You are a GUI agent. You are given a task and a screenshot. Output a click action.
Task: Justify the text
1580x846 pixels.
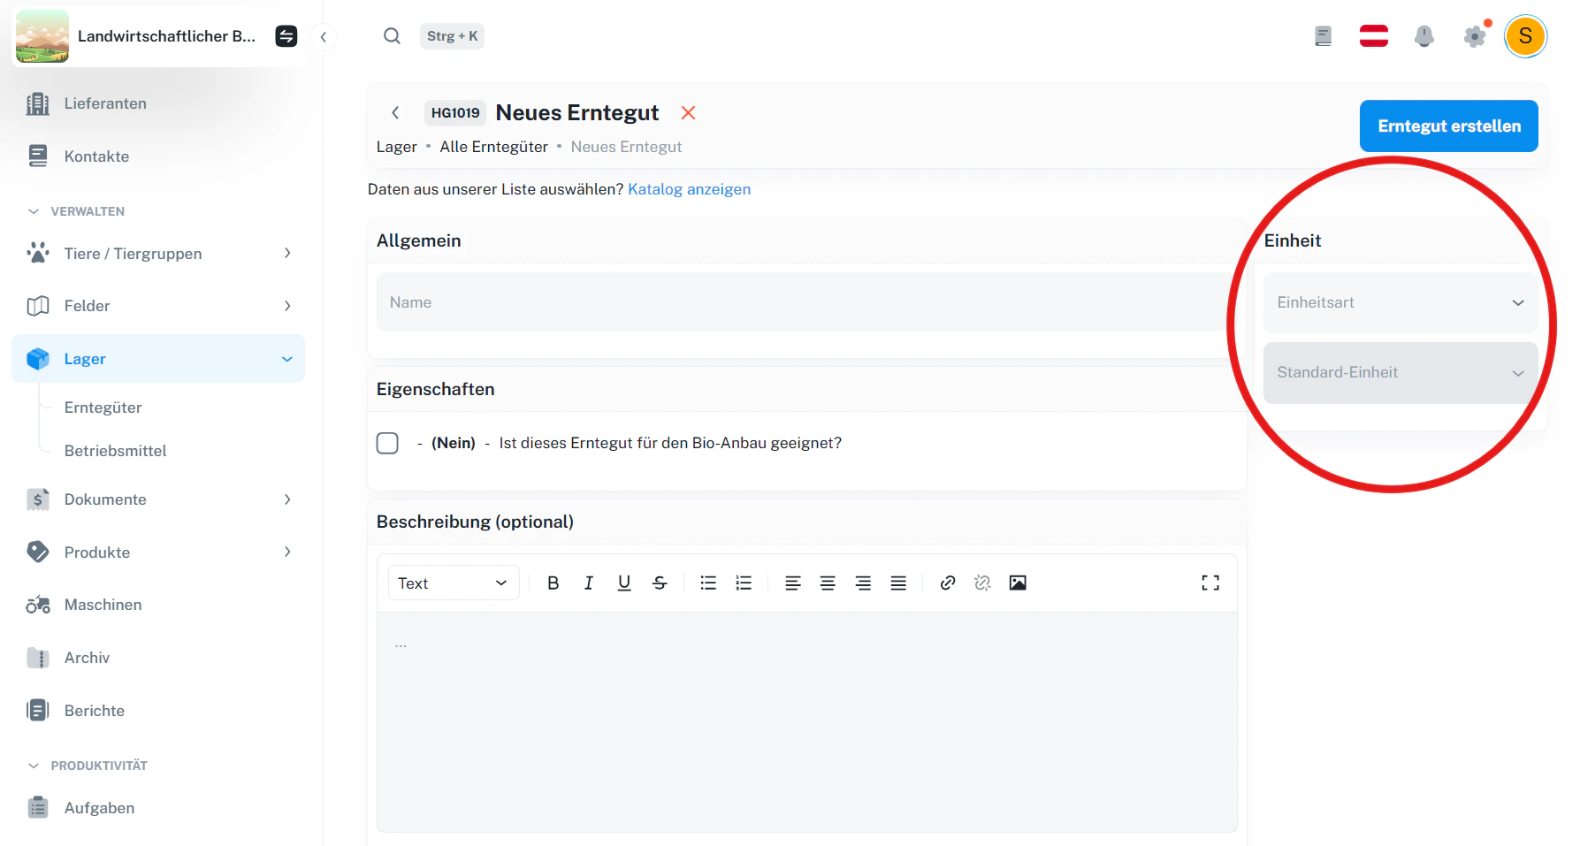(x=898, y=583)
